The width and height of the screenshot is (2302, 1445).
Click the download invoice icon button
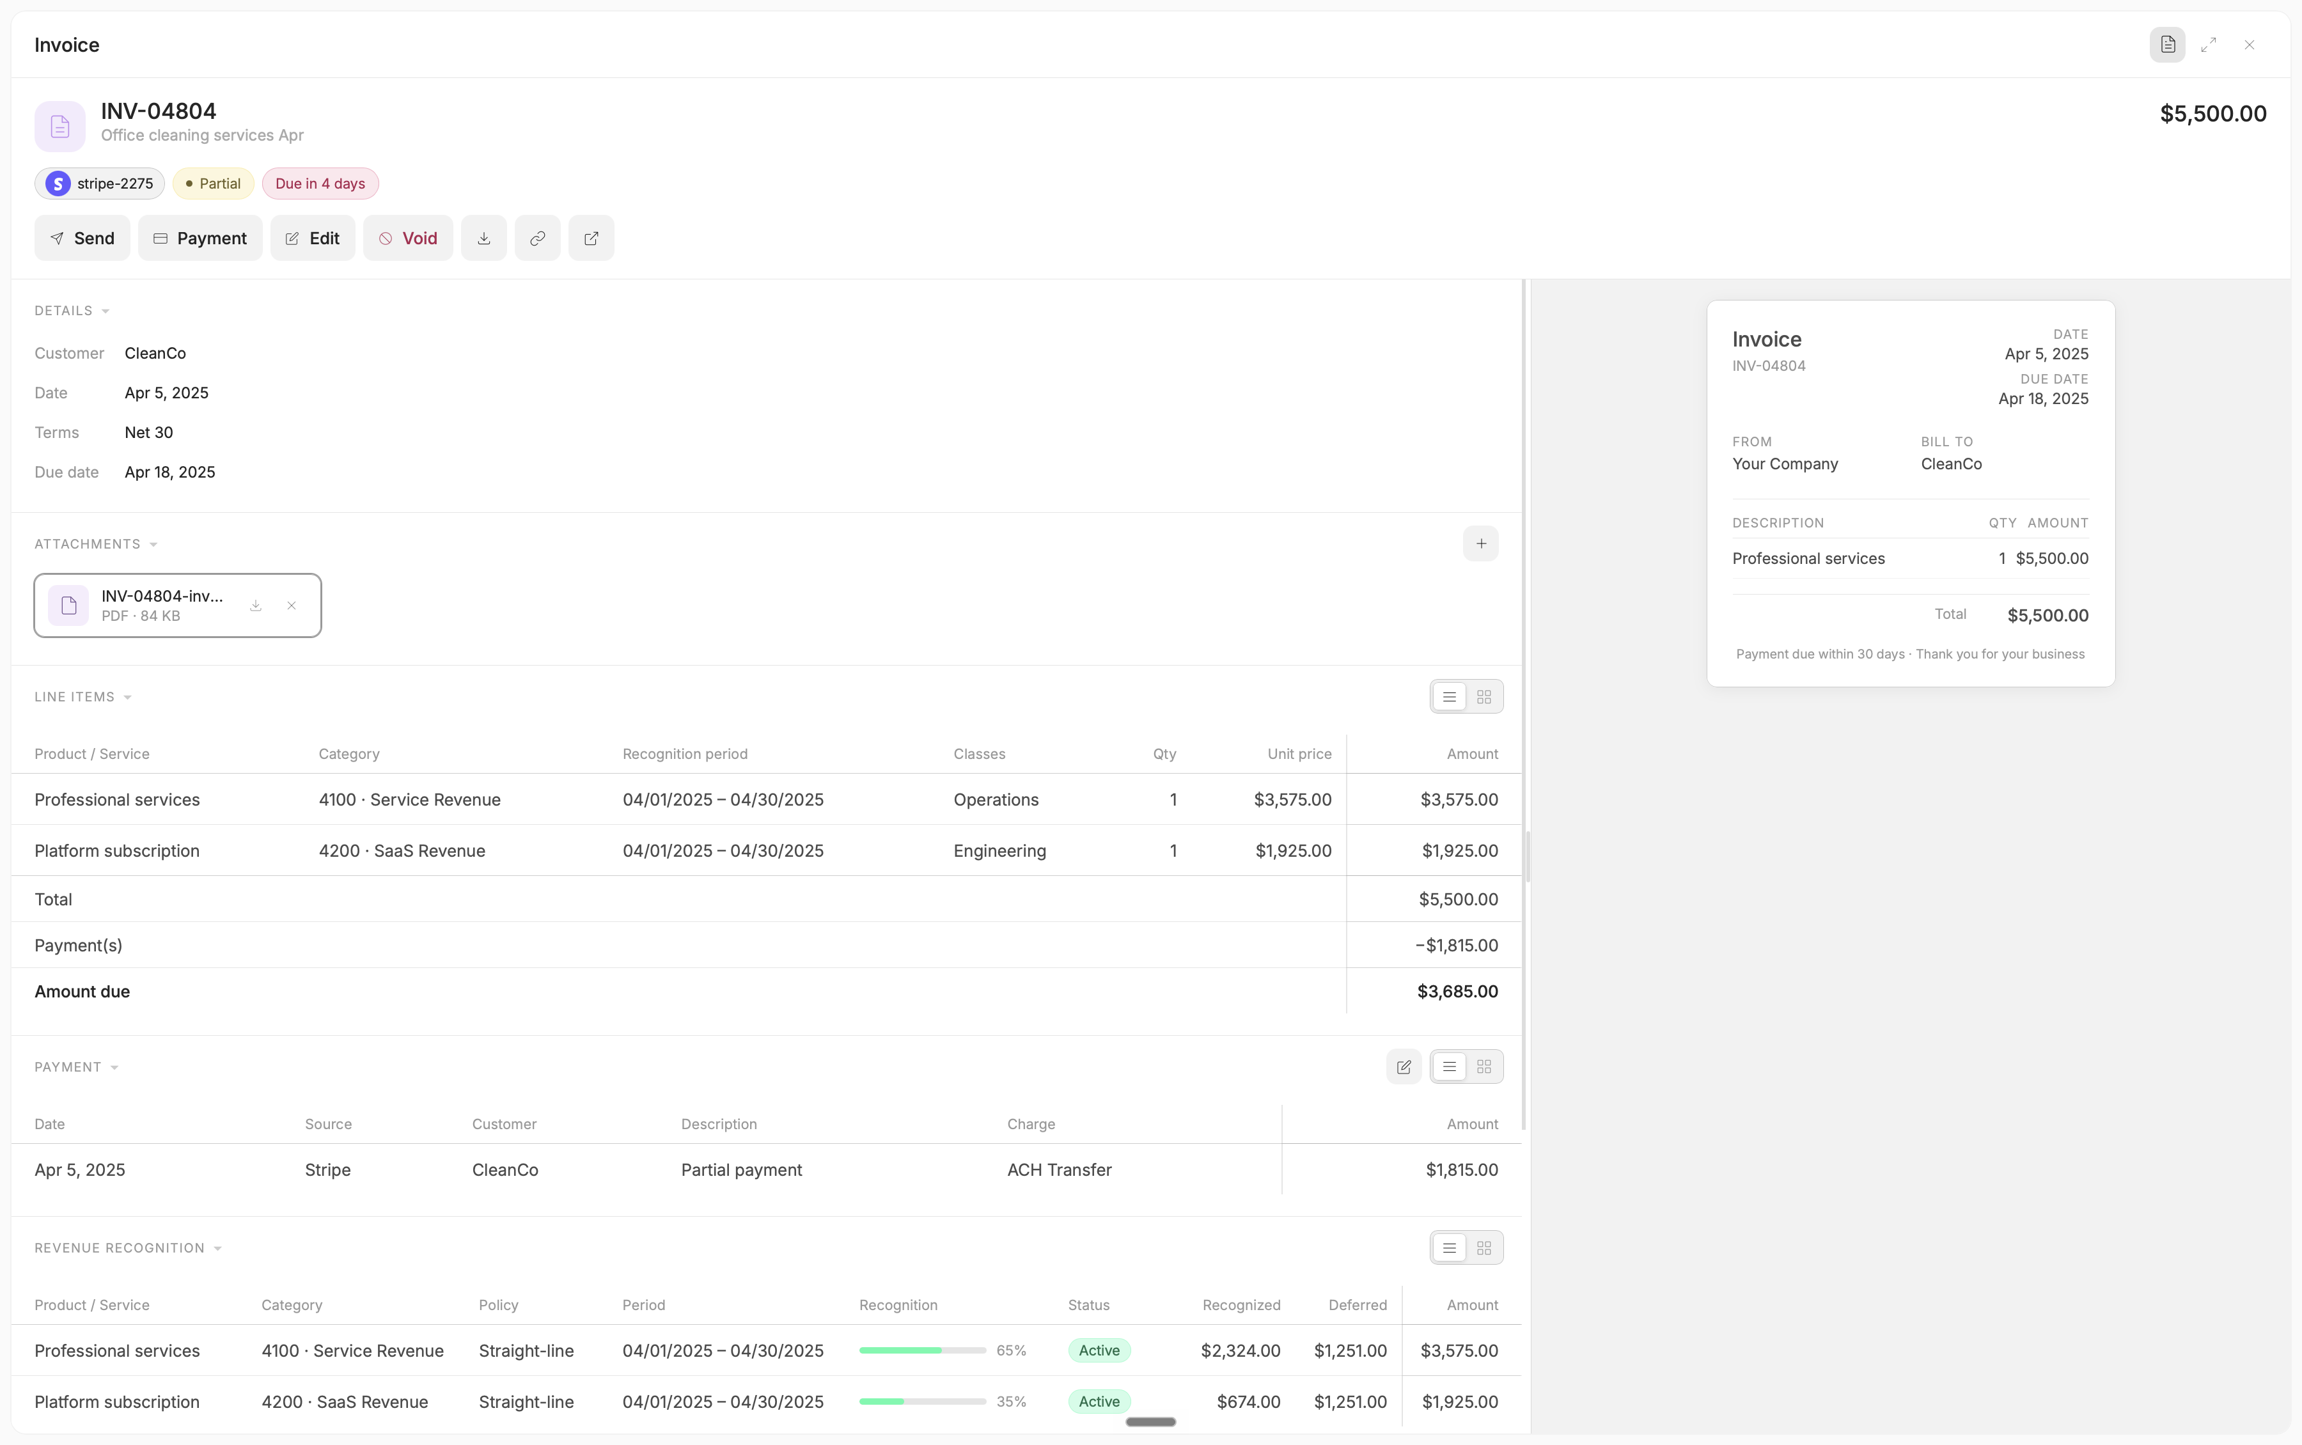483,238
